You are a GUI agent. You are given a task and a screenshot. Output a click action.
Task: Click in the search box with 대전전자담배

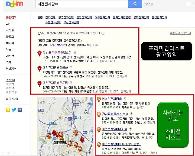click(x=82, y=4)
